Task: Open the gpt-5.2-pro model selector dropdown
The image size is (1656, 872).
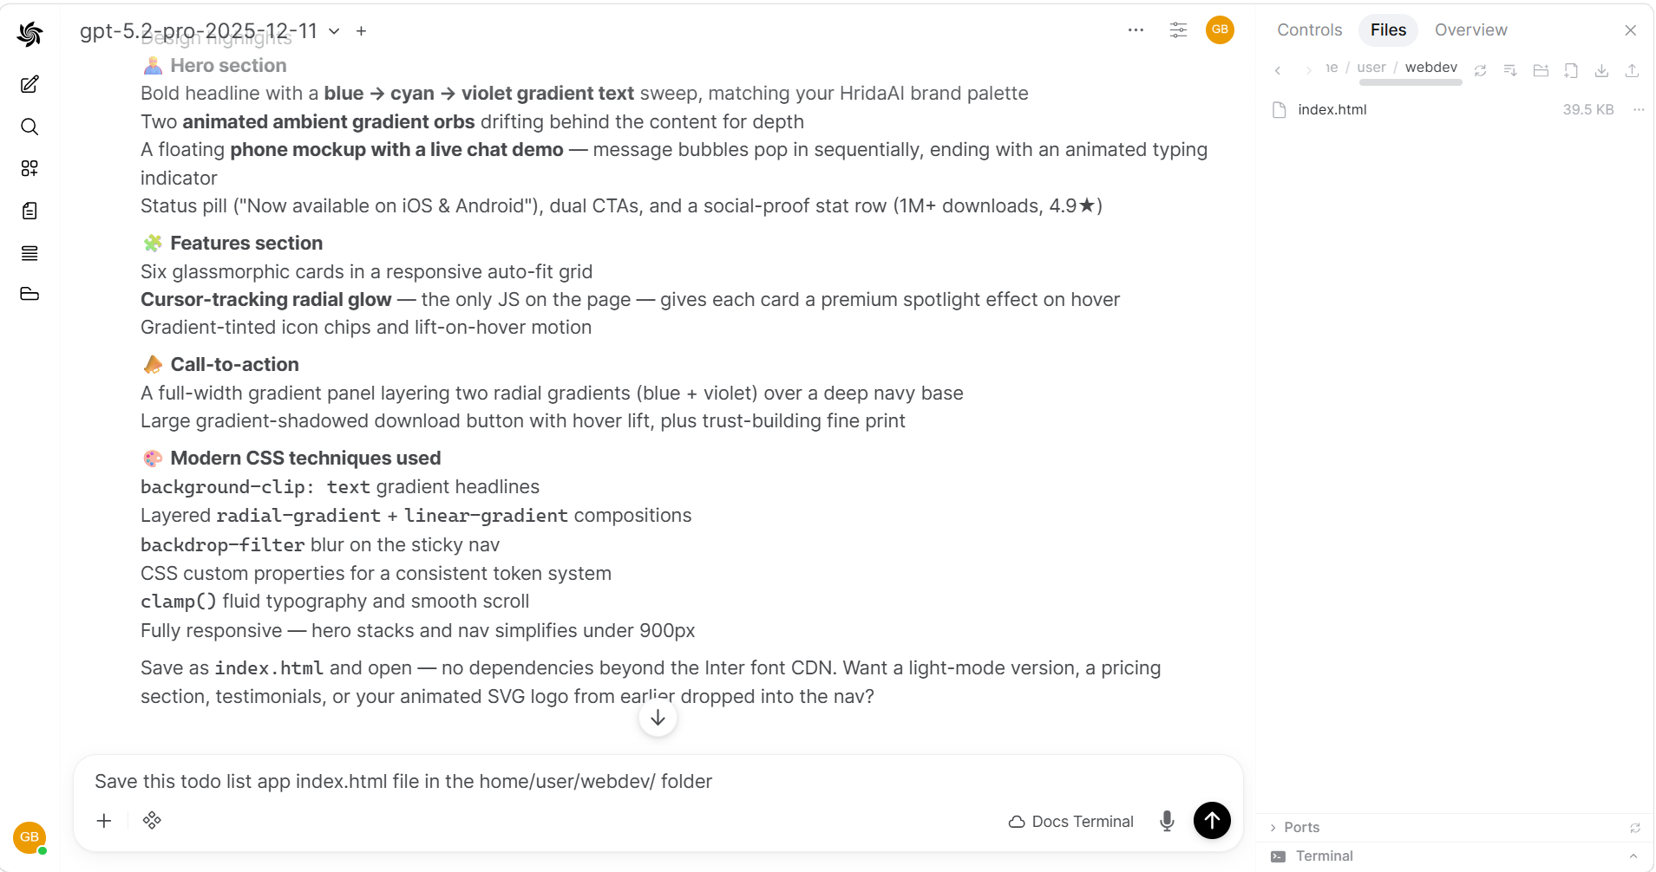Action: pos(209,30)
